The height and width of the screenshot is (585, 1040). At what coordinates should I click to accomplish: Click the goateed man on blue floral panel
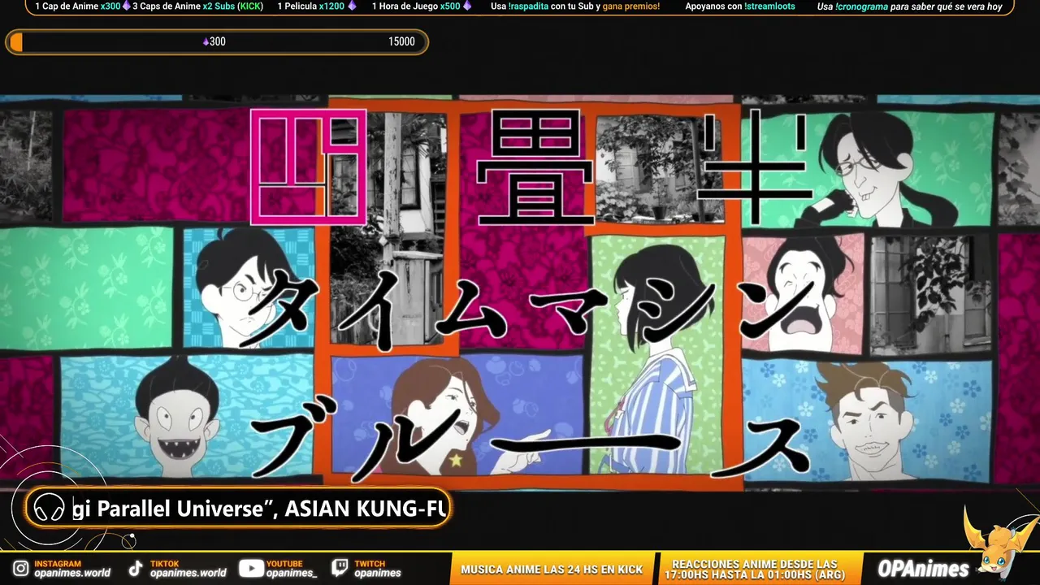866,420
